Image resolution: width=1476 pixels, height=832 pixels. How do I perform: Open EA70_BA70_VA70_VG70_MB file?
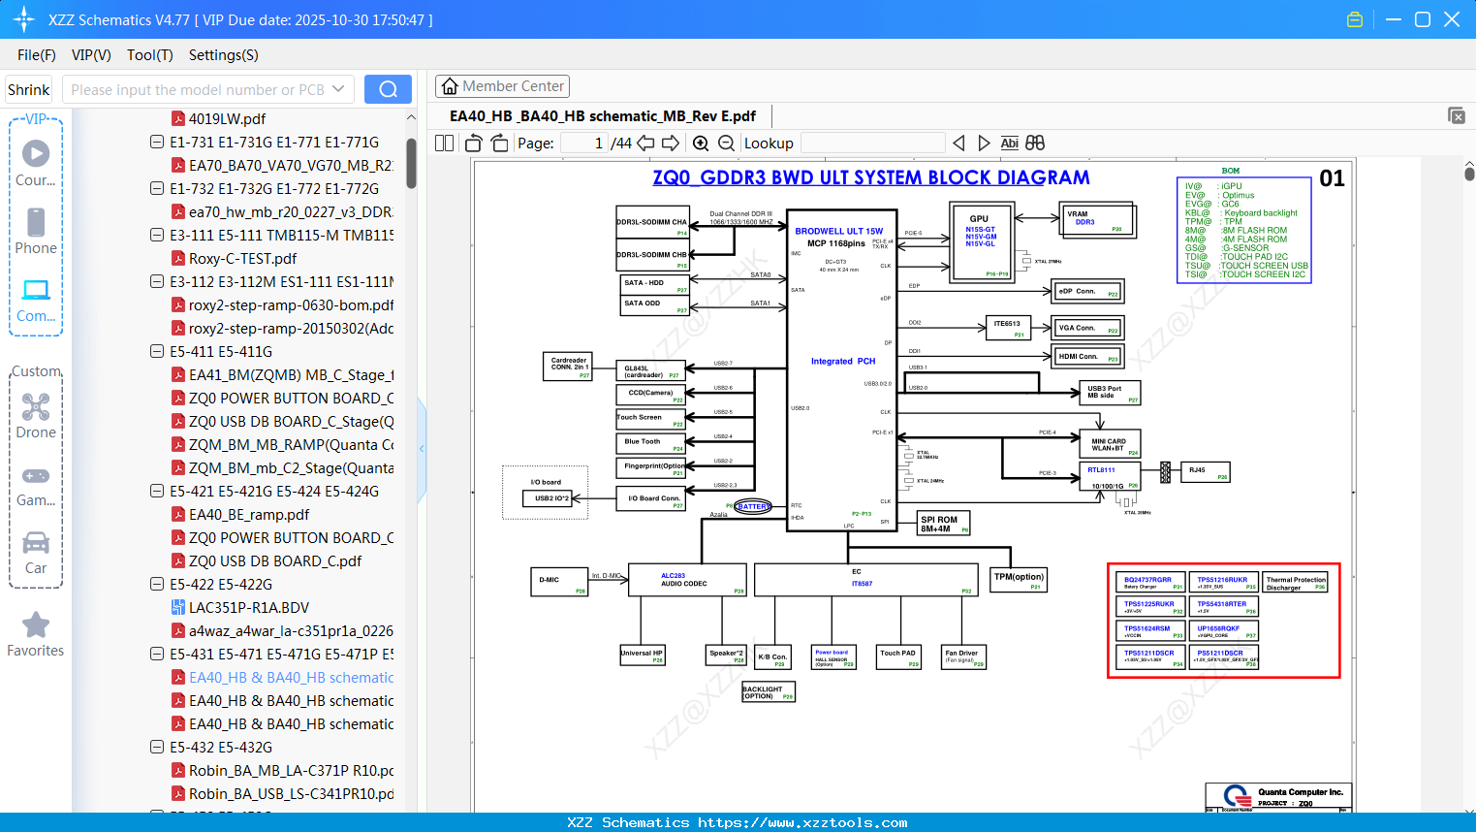282,166
